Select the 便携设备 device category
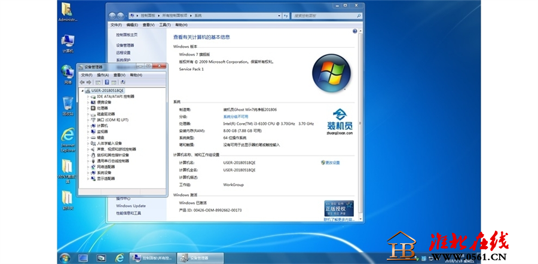 tap(104, 103)
